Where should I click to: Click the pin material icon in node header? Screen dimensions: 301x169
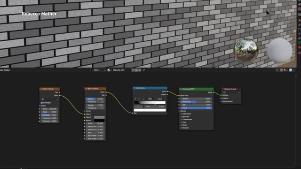coord(144,70)
